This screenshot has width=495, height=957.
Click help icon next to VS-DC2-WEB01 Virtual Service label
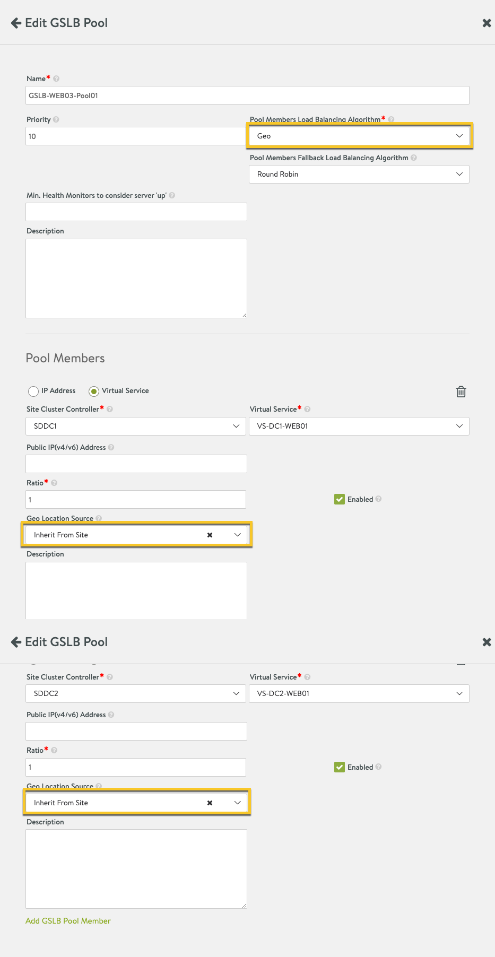click(x=308, y=677)
